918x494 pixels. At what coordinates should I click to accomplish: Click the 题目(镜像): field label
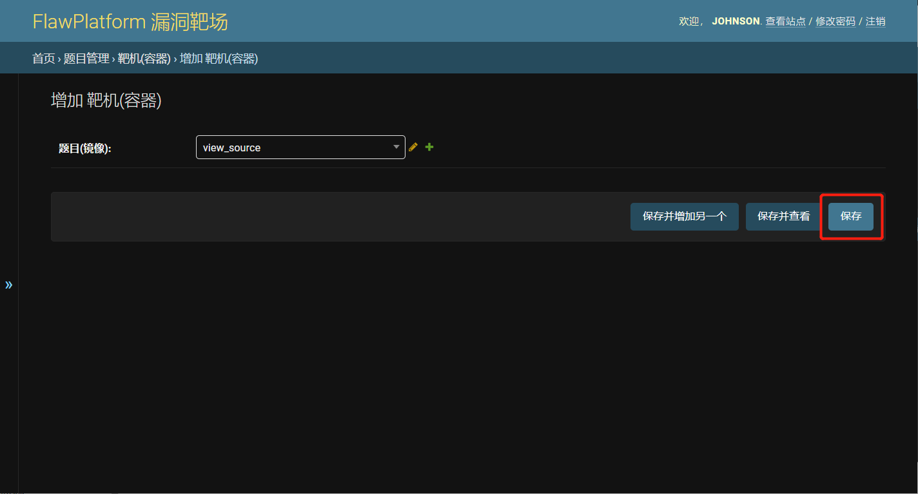coord(85,148)
